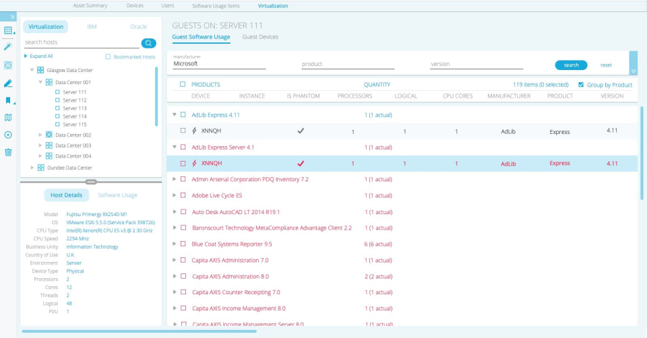Open Capita AXIS Income Management 8.0 product
Image resolution: width=647 pixels, height=338 pixels.
click(239, 308)
